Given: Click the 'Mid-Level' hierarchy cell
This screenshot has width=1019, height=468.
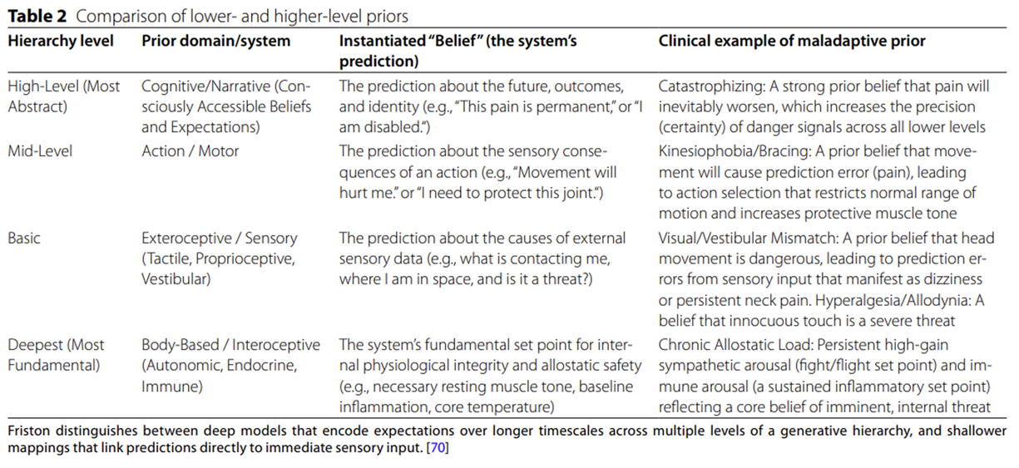Looking at the screenshot, I should click(x=40, y=150).
